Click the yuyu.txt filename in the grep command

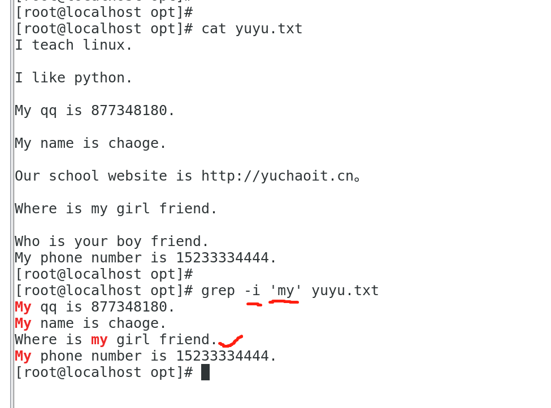coord(345,291)
